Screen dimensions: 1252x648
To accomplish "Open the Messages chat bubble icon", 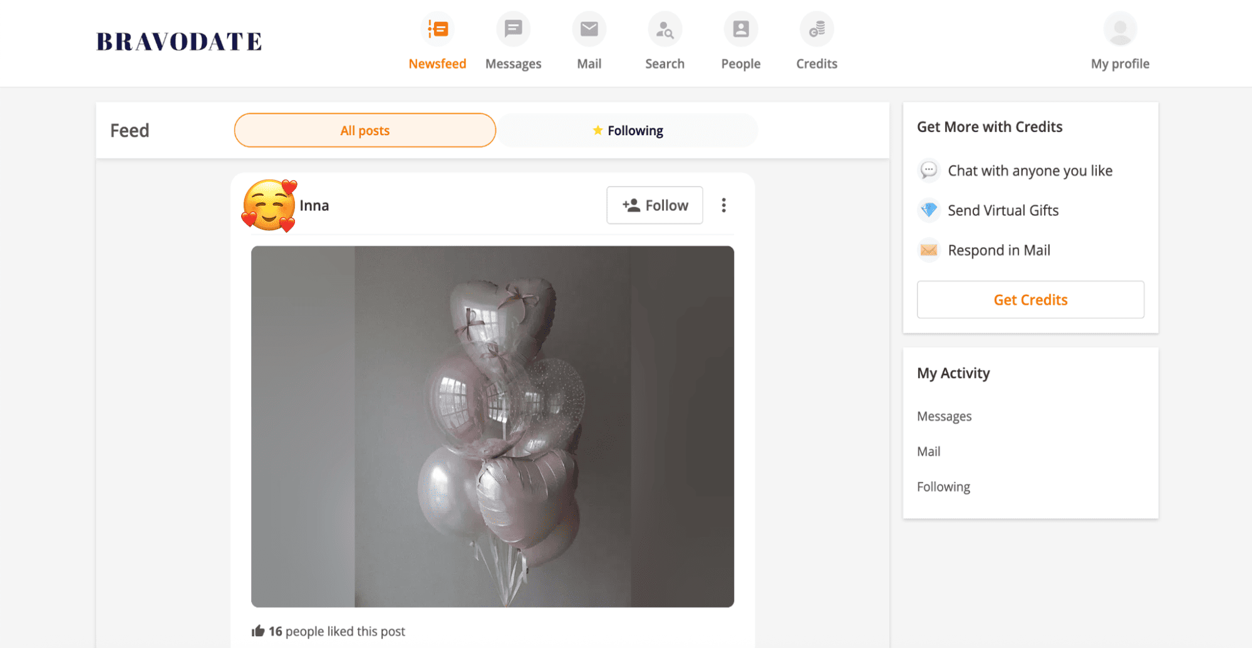I will [513, 28].
